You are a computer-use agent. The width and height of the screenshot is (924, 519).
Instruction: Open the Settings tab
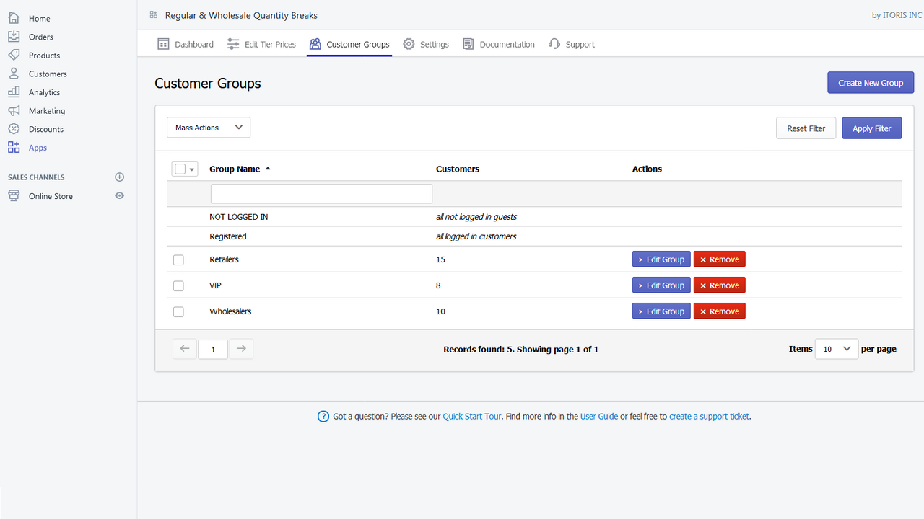426,44
